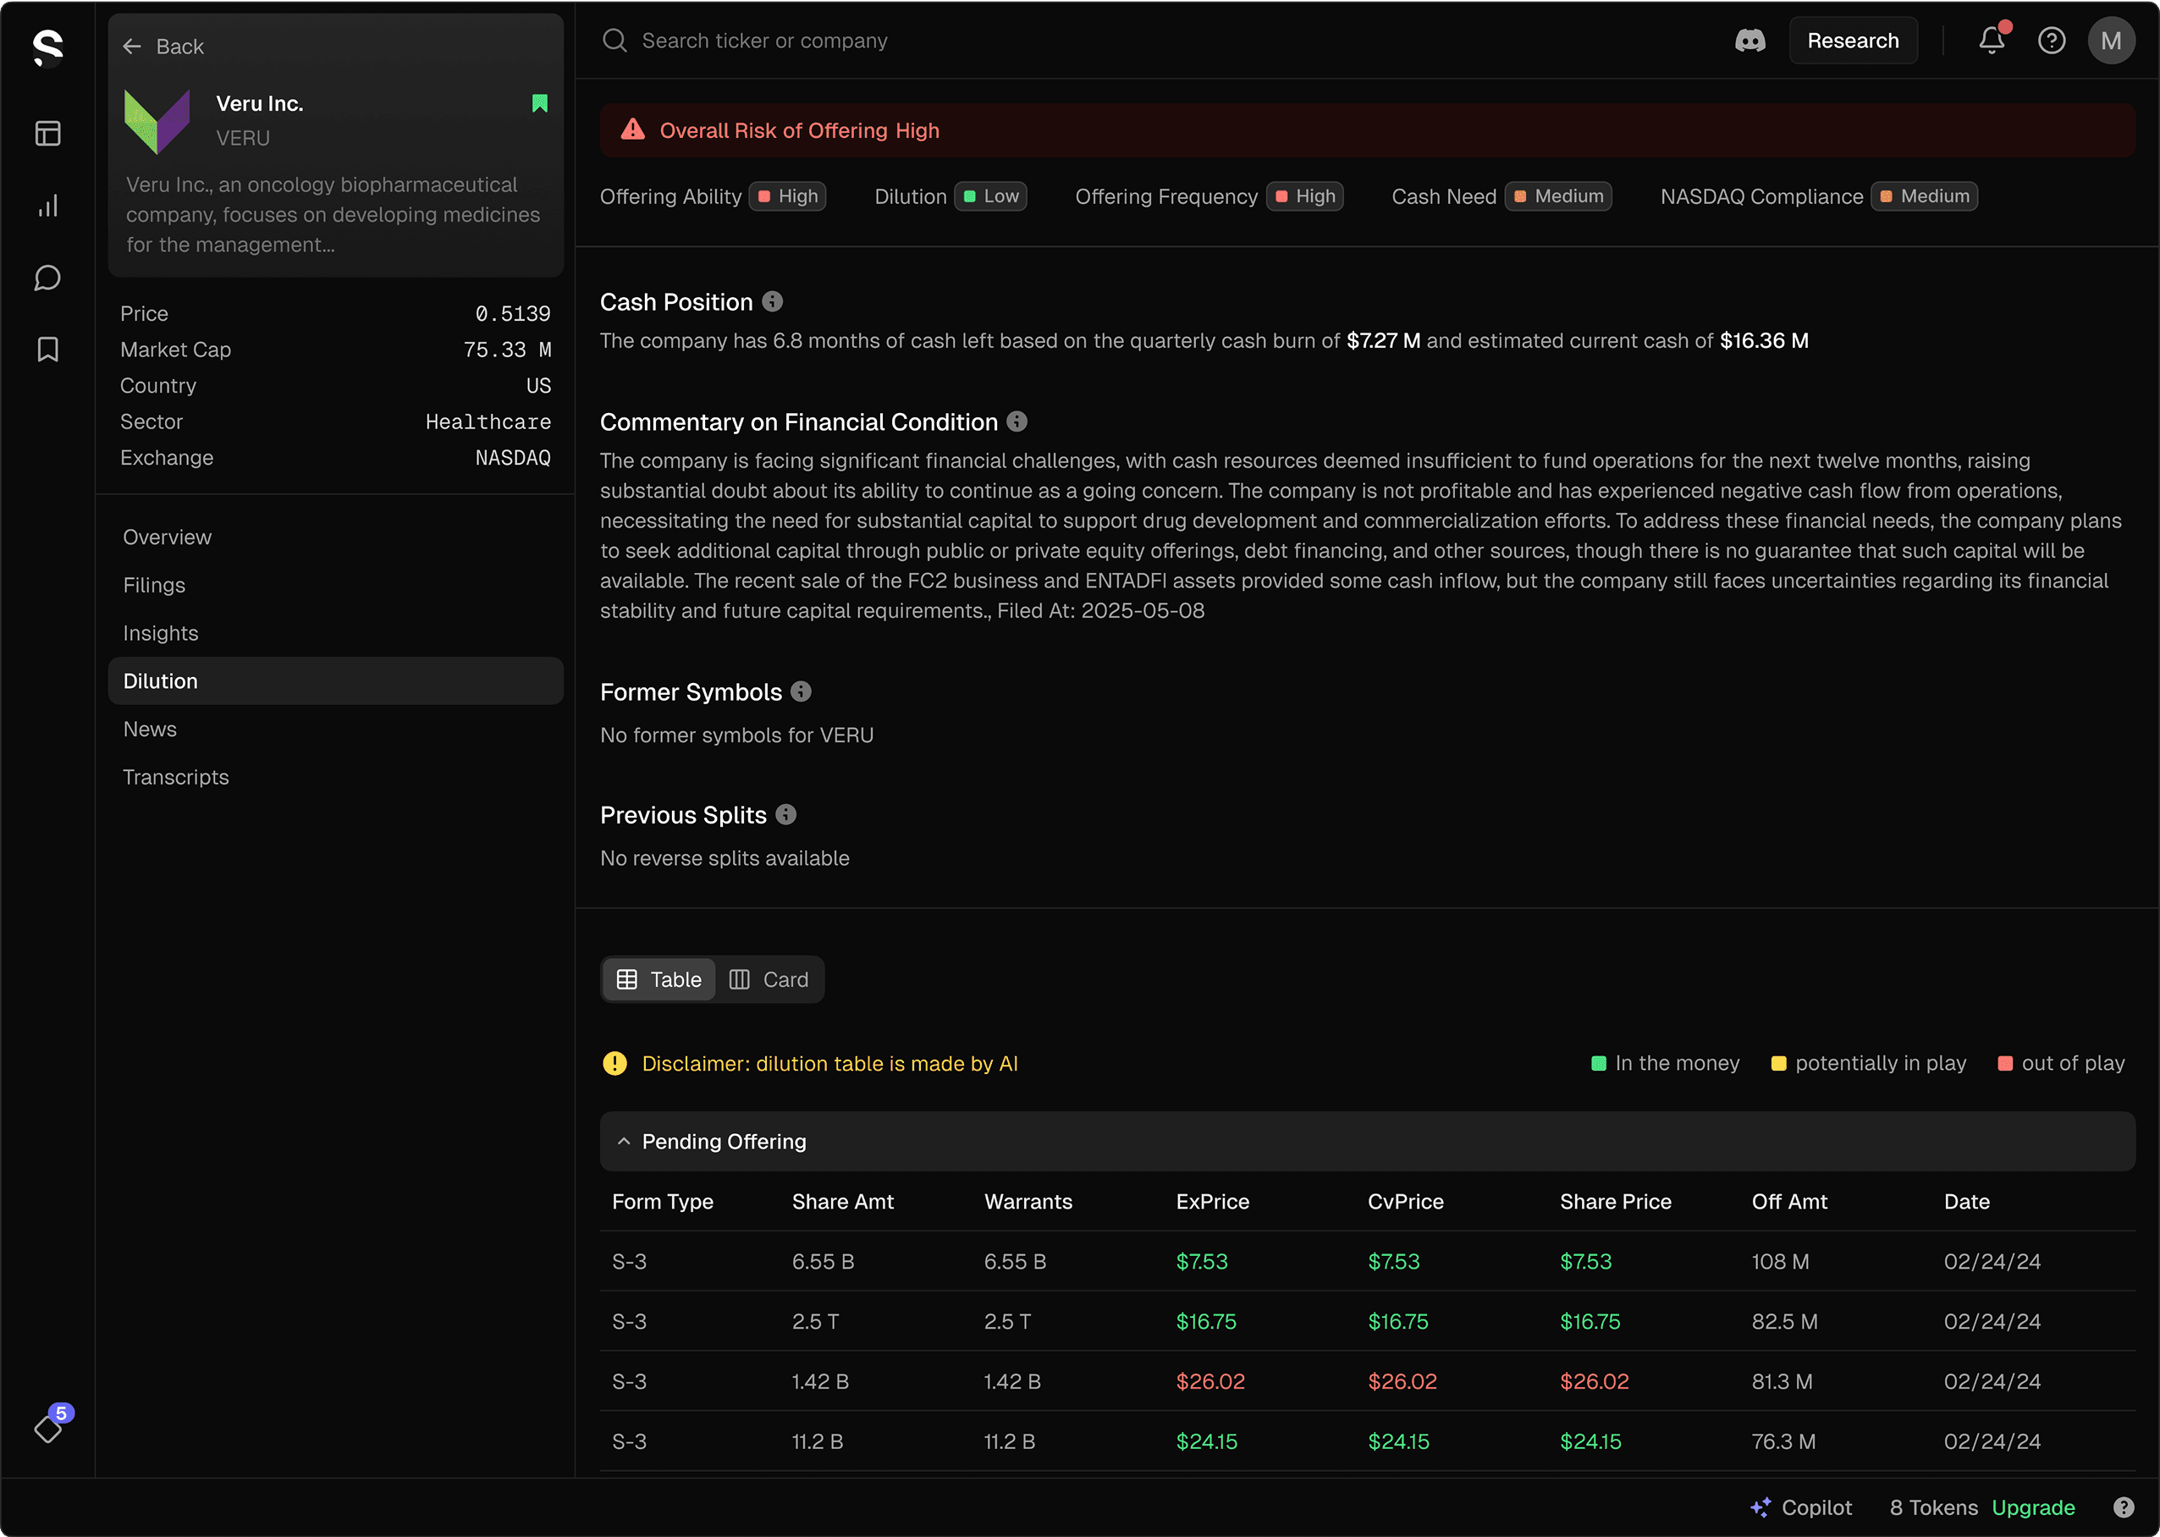The image size is (2160, 1537).
Task: Click the Former Symbols info icon
Action: click(801, 691)
